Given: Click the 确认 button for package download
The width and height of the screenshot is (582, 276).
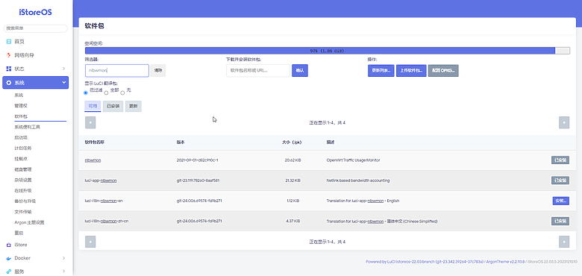Looking at the screenshot, I should (x=300, y=70).
